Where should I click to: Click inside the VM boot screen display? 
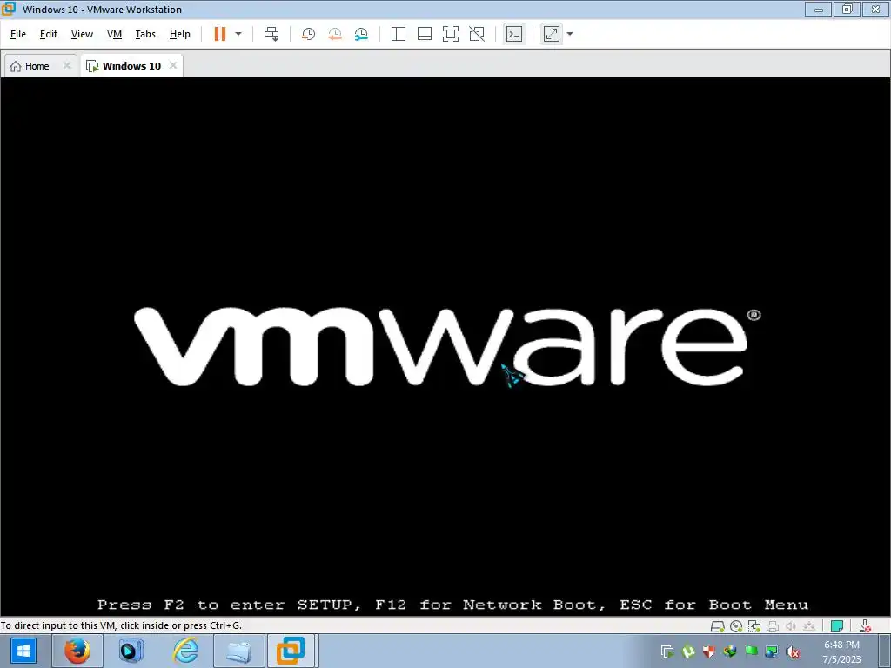point(445,346)
